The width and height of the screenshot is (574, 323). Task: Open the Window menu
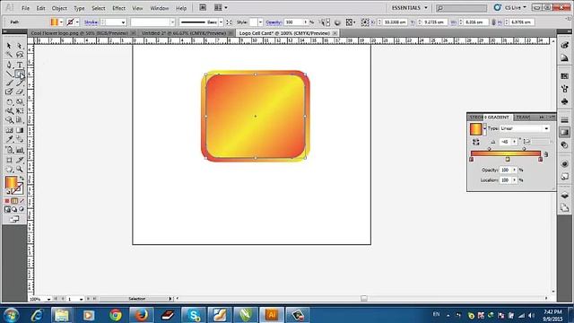pos(160,8)
